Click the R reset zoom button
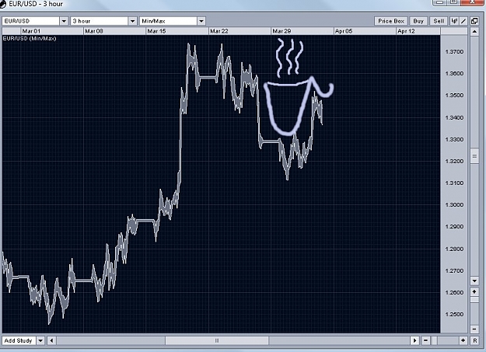This screenshot has height=352, width=486. click(475, 340)
